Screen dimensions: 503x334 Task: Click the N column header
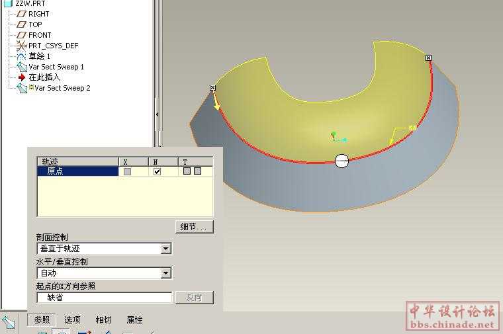(x=163, y=161)
